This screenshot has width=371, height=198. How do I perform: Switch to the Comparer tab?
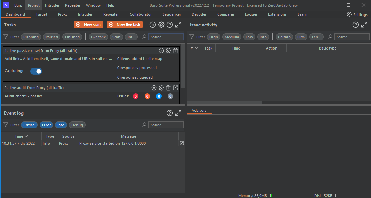(x=226, y=15)
